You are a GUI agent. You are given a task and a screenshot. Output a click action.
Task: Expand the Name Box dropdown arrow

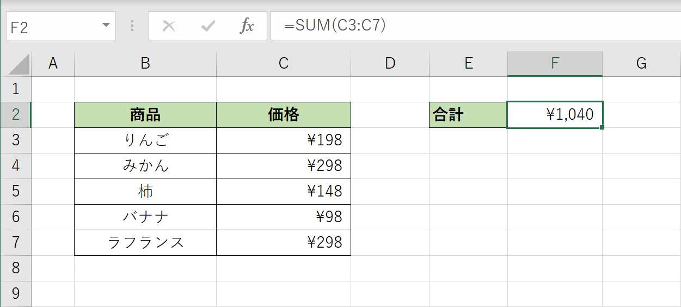point(106,26)
